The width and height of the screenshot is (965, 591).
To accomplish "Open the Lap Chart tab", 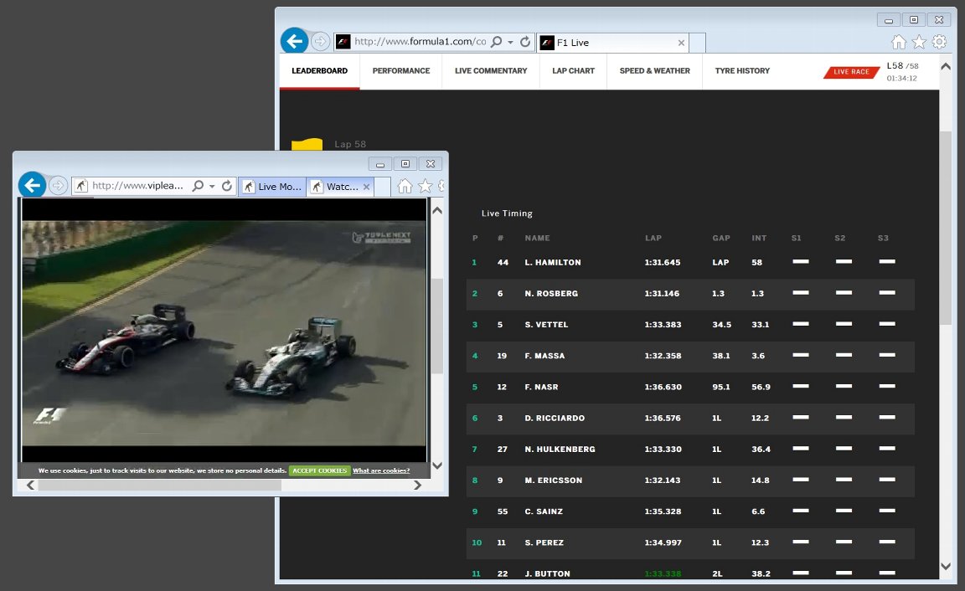I will (573, 70).
